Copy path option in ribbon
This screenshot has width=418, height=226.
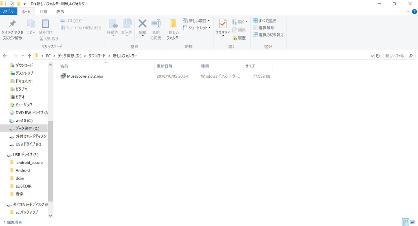[72, 21]
